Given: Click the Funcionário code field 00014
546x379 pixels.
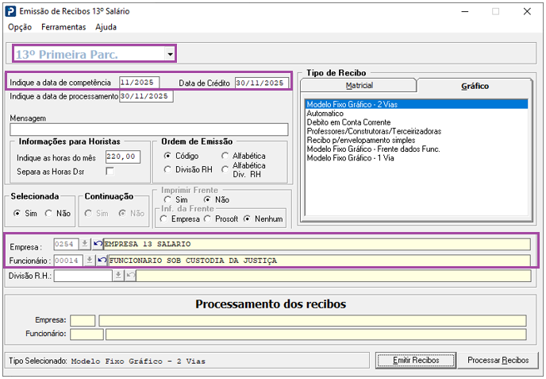Looking at the screenshot, I should (68, 260).
